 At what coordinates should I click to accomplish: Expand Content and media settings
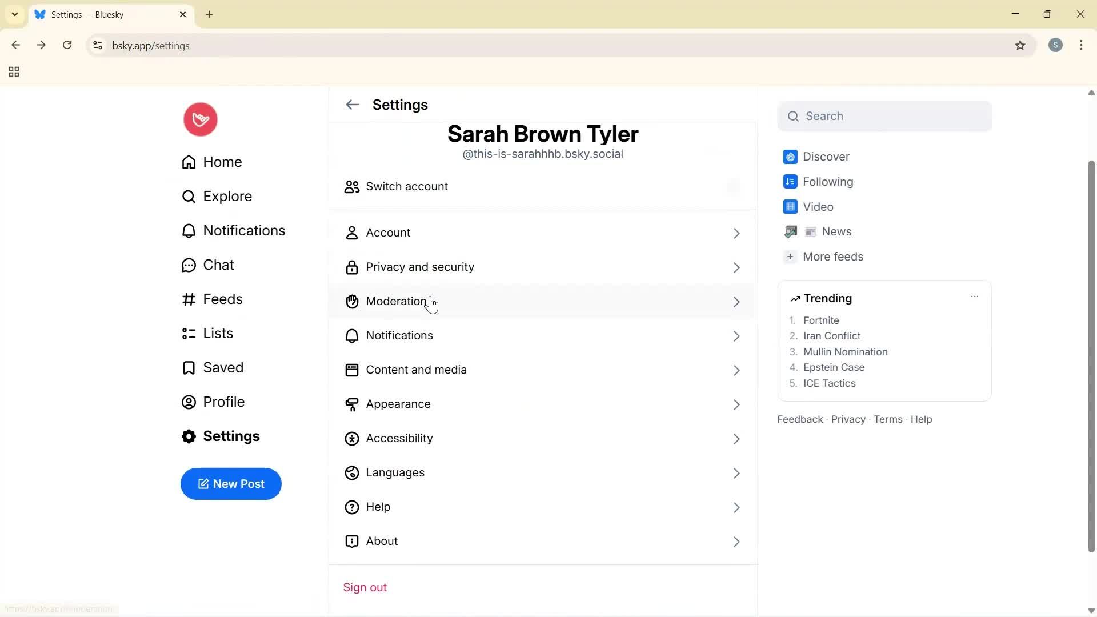(x=736, y=370)
